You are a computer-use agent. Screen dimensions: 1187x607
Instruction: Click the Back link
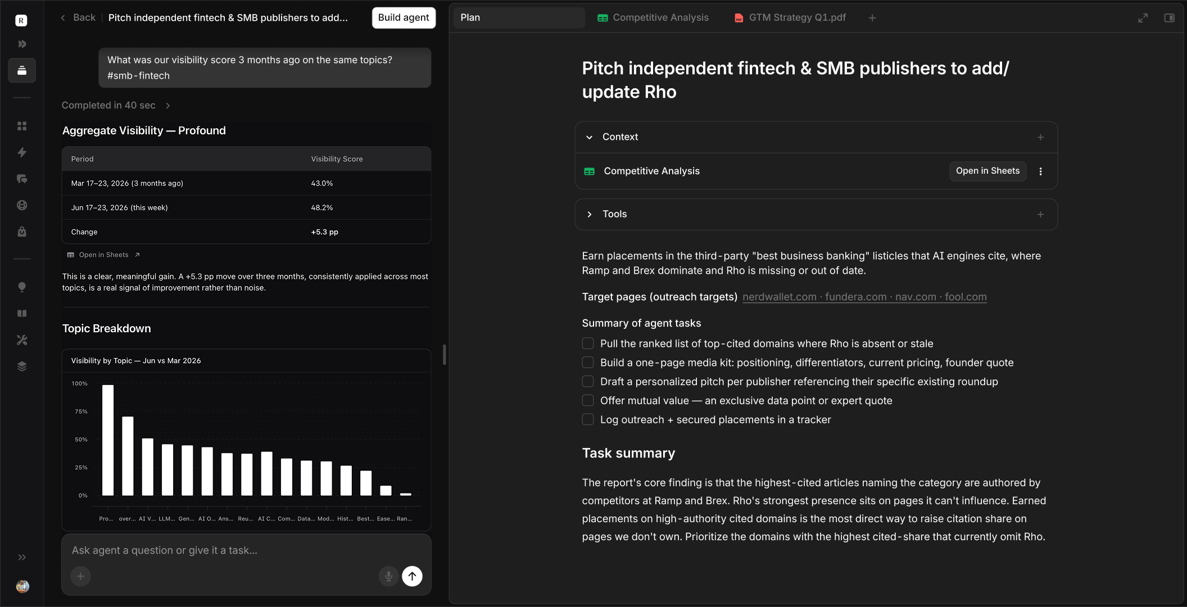point(84,18)
